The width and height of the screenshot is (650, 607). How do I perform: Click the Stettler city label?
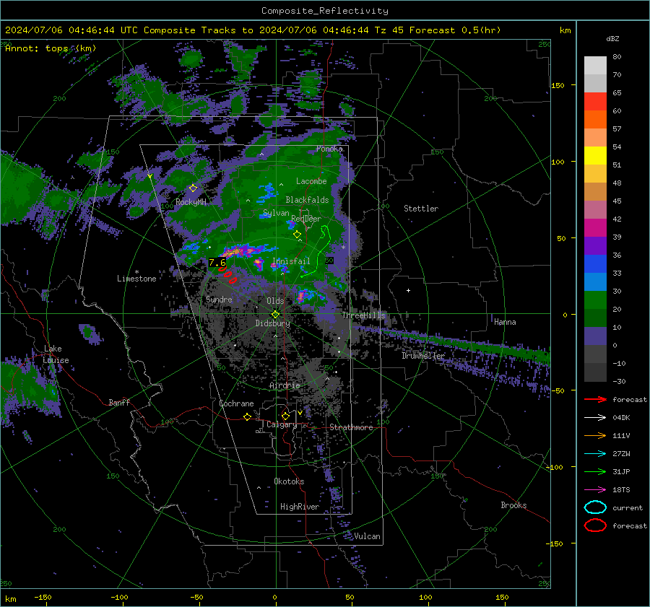[x=421, y=209]
